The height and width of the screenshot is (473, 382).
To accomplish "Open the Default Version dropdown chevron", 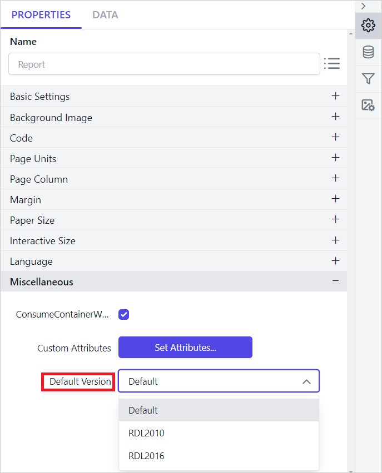I will pos(306,381).
